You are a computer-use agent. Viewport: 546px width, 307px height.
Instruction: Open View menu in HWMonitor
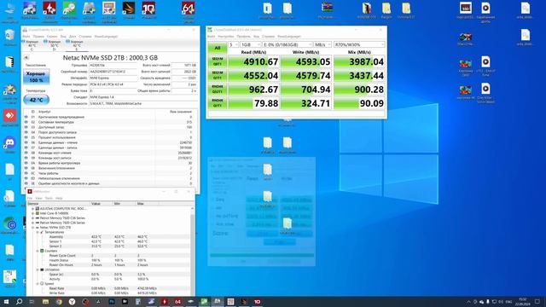coord(38,198)
